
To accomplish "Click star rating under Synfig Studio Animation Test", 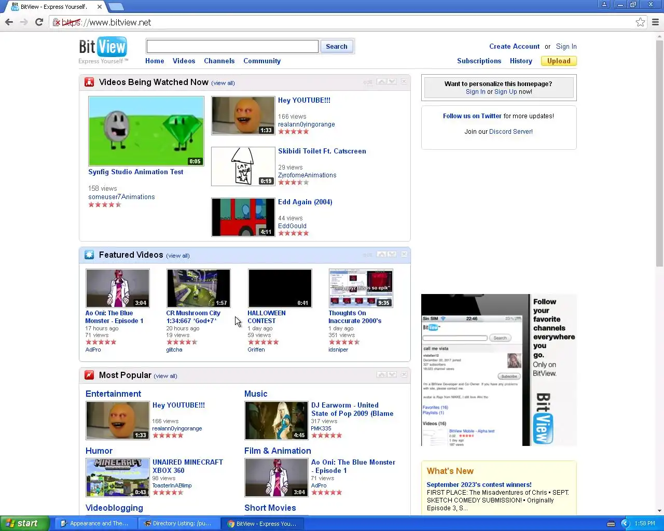I will tap(104, 205).
